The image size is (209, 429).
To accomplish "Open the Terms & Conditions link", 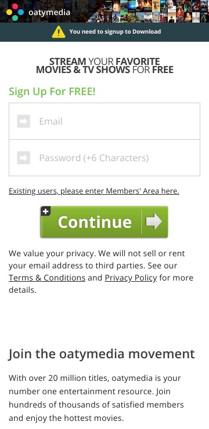I will tap(47, 278).
